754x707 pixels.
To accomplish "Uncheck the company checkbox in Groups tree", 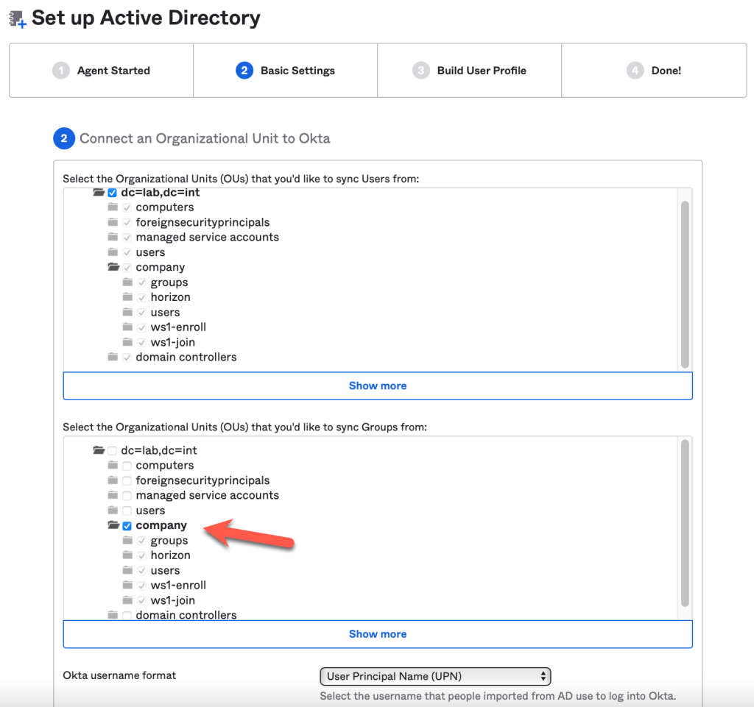I will click(x=127, y=526).
